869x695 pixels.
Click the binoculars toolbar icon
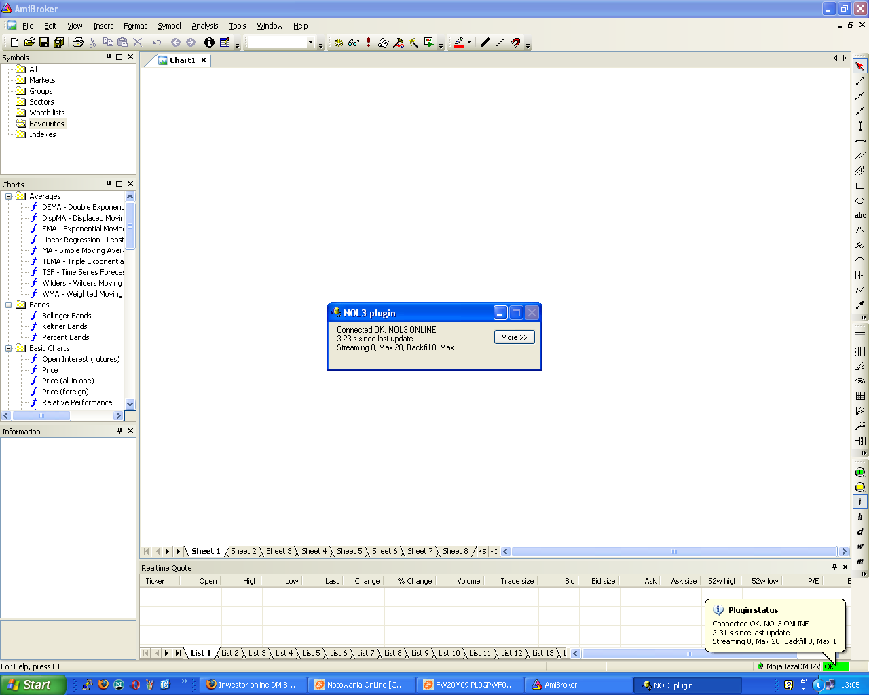coord(354,42)
